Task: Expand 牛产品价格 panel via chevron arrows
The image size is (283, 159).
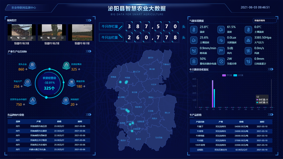Action: (x=271, y=115)
